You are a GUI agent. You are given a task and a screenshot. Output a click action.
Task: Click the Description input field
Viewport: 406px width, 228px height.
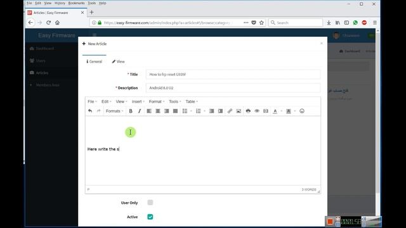pos(233,88)
